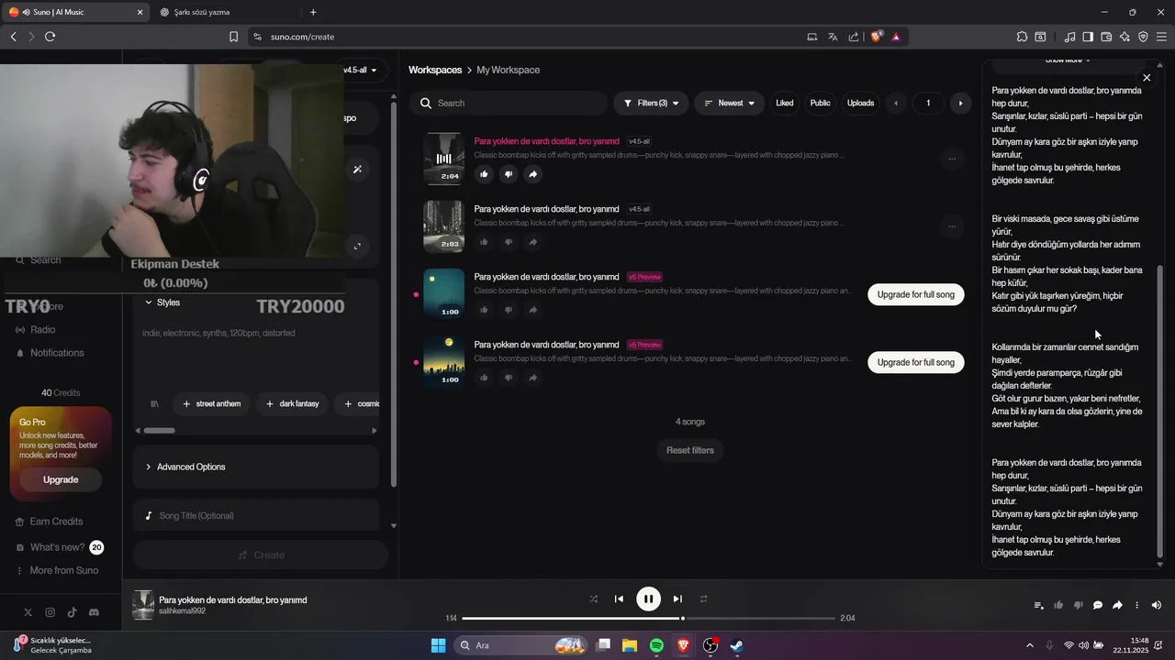
Task: Play the first v5 Preview teal thumbnail
Action: (x=443, y=294)
